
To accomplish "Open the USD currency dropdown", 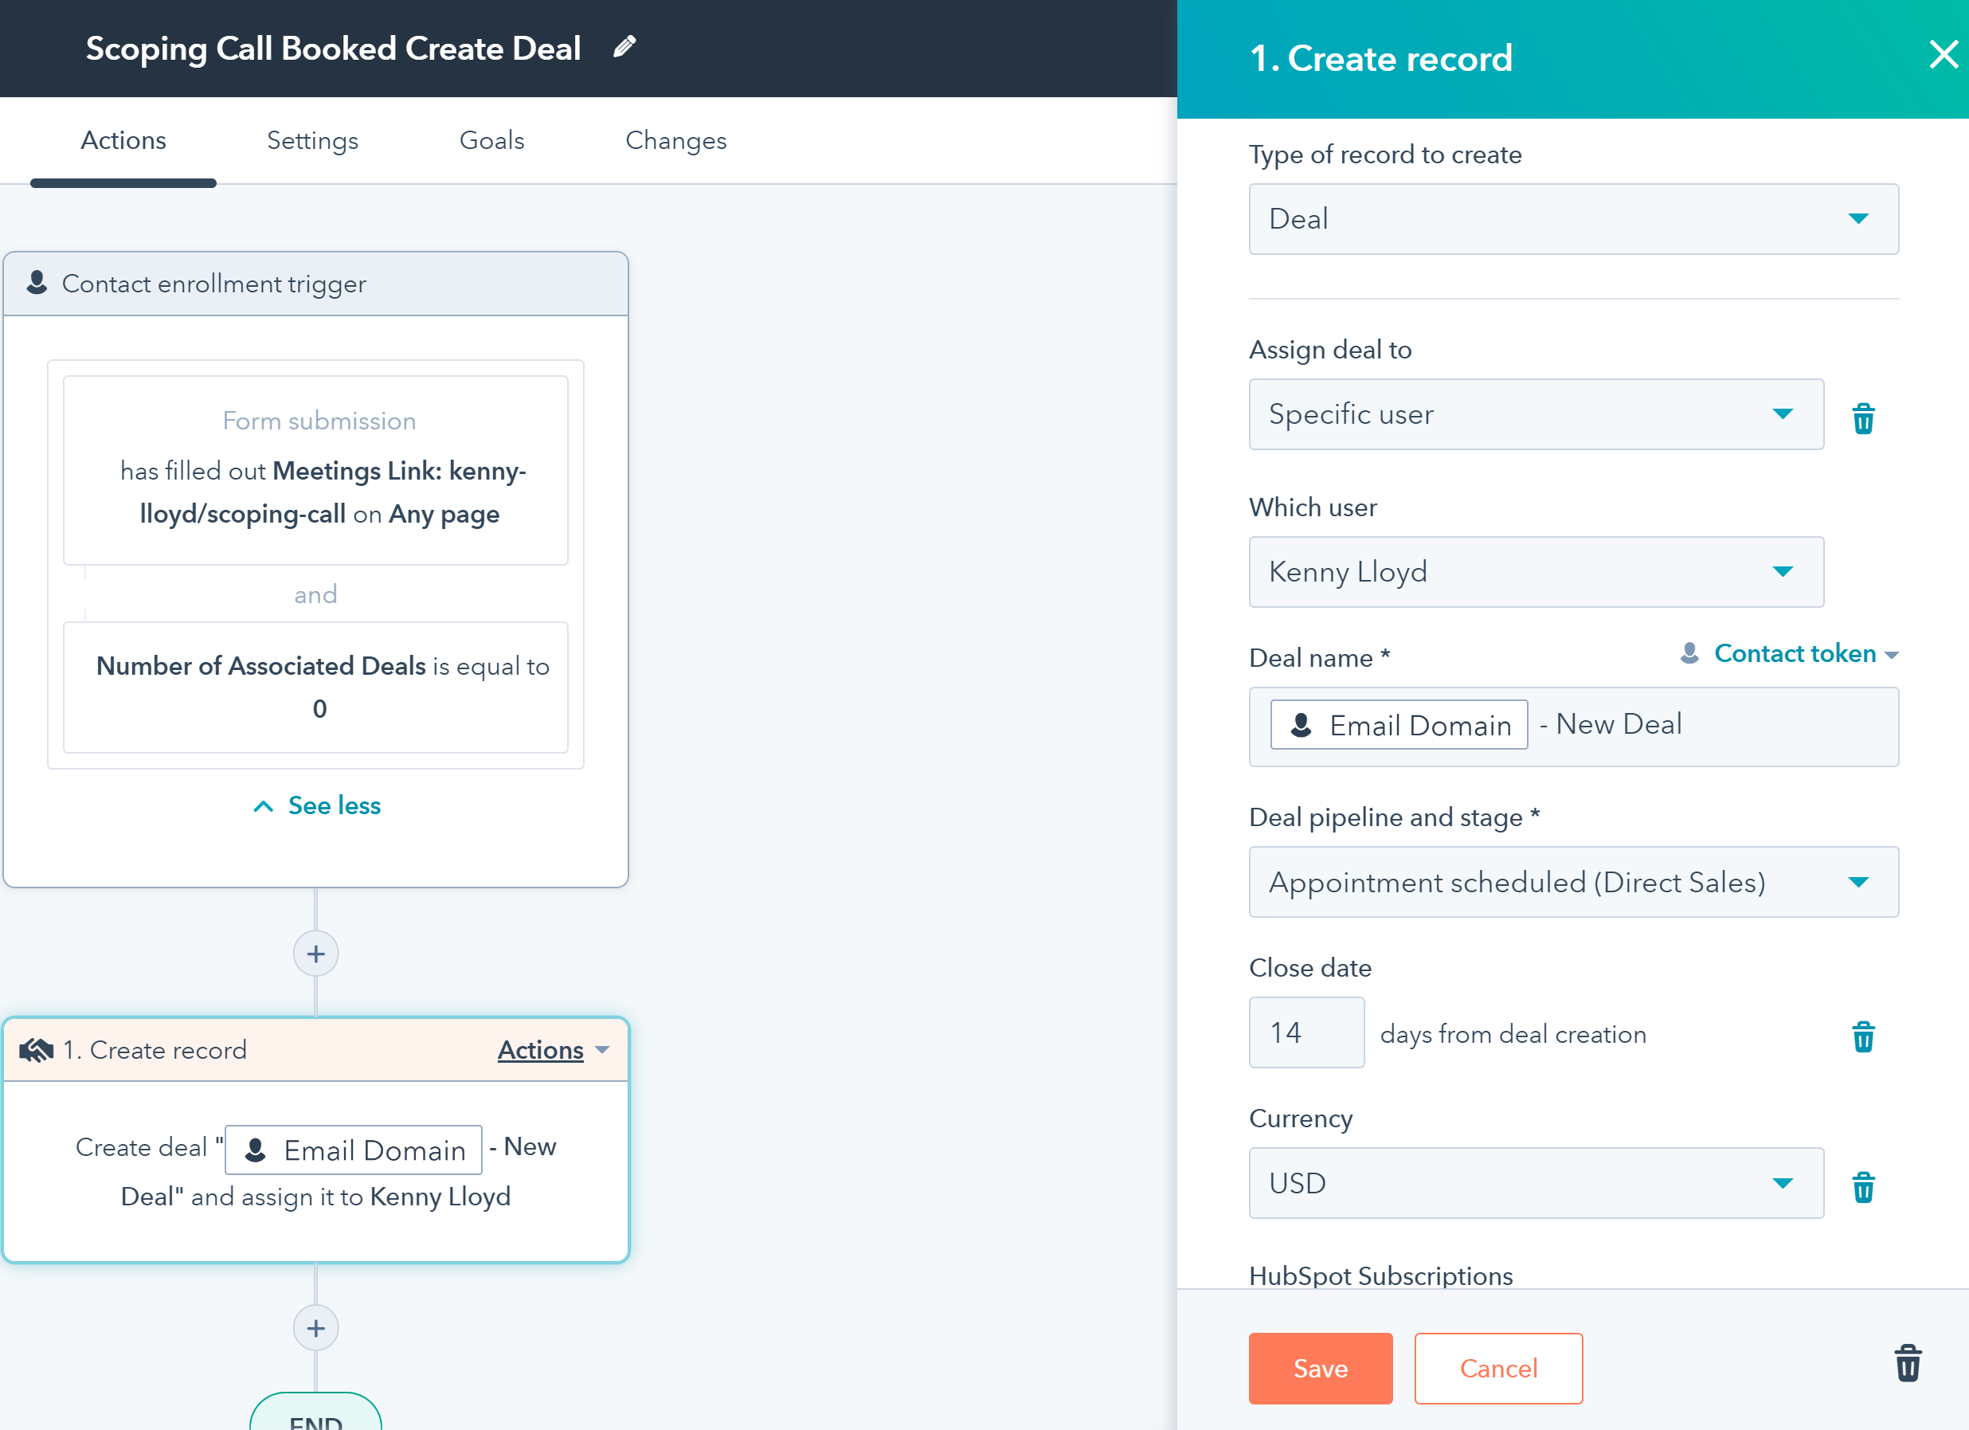I will [1536, 1182].
